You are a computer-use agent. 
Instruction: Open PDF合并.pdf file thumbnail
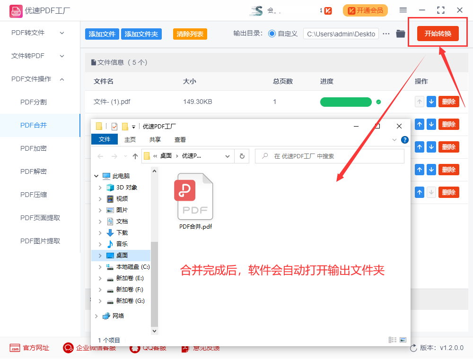[x=195, y=197]
